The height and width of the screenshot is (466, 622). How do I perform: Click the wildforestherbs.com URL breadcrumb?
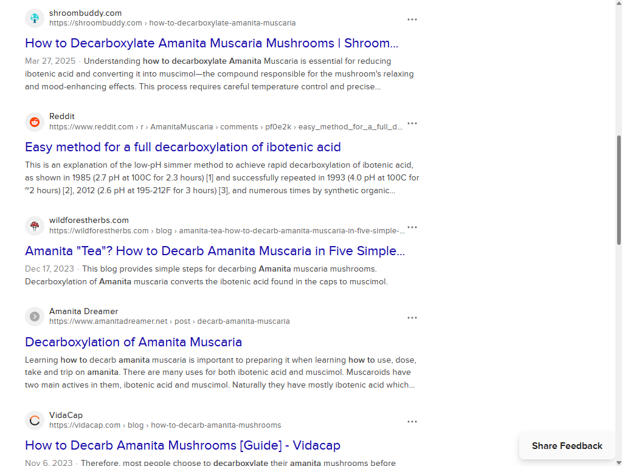pos(227,231)
